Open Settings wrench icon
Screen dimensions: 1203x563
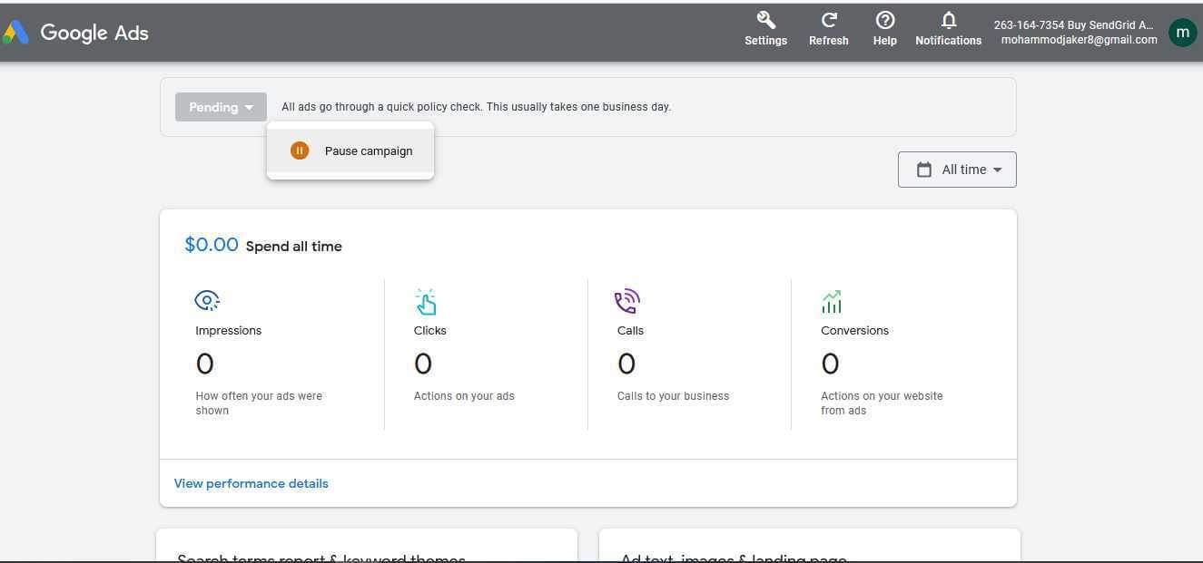click(x=765, y=21)
